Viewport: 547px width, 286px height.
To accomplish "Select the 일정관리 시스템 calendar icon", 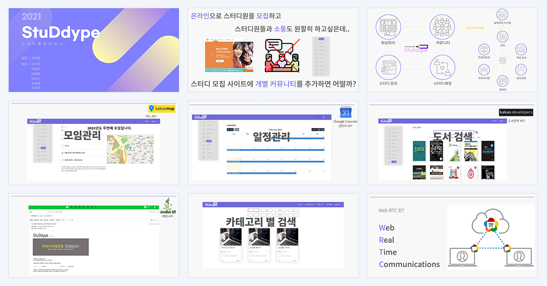I will tap(502, 14).
